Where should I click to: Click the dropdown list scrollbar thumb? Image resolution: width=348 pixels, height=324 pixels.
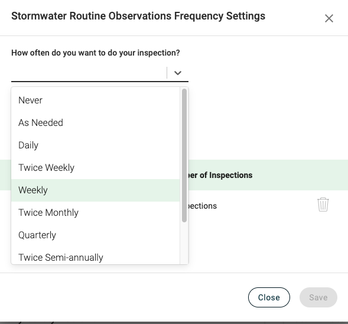coord(184,155)
